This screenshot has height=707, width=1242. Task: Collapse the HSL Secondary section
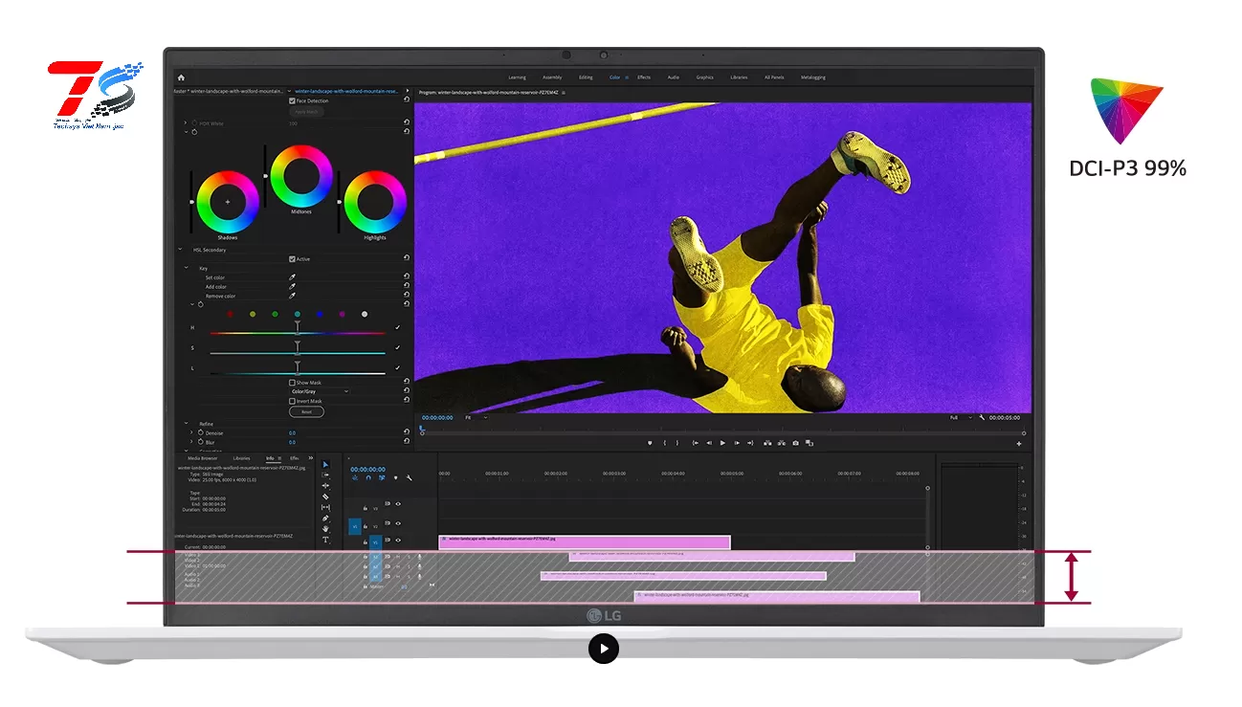click(x=180, y=250)
